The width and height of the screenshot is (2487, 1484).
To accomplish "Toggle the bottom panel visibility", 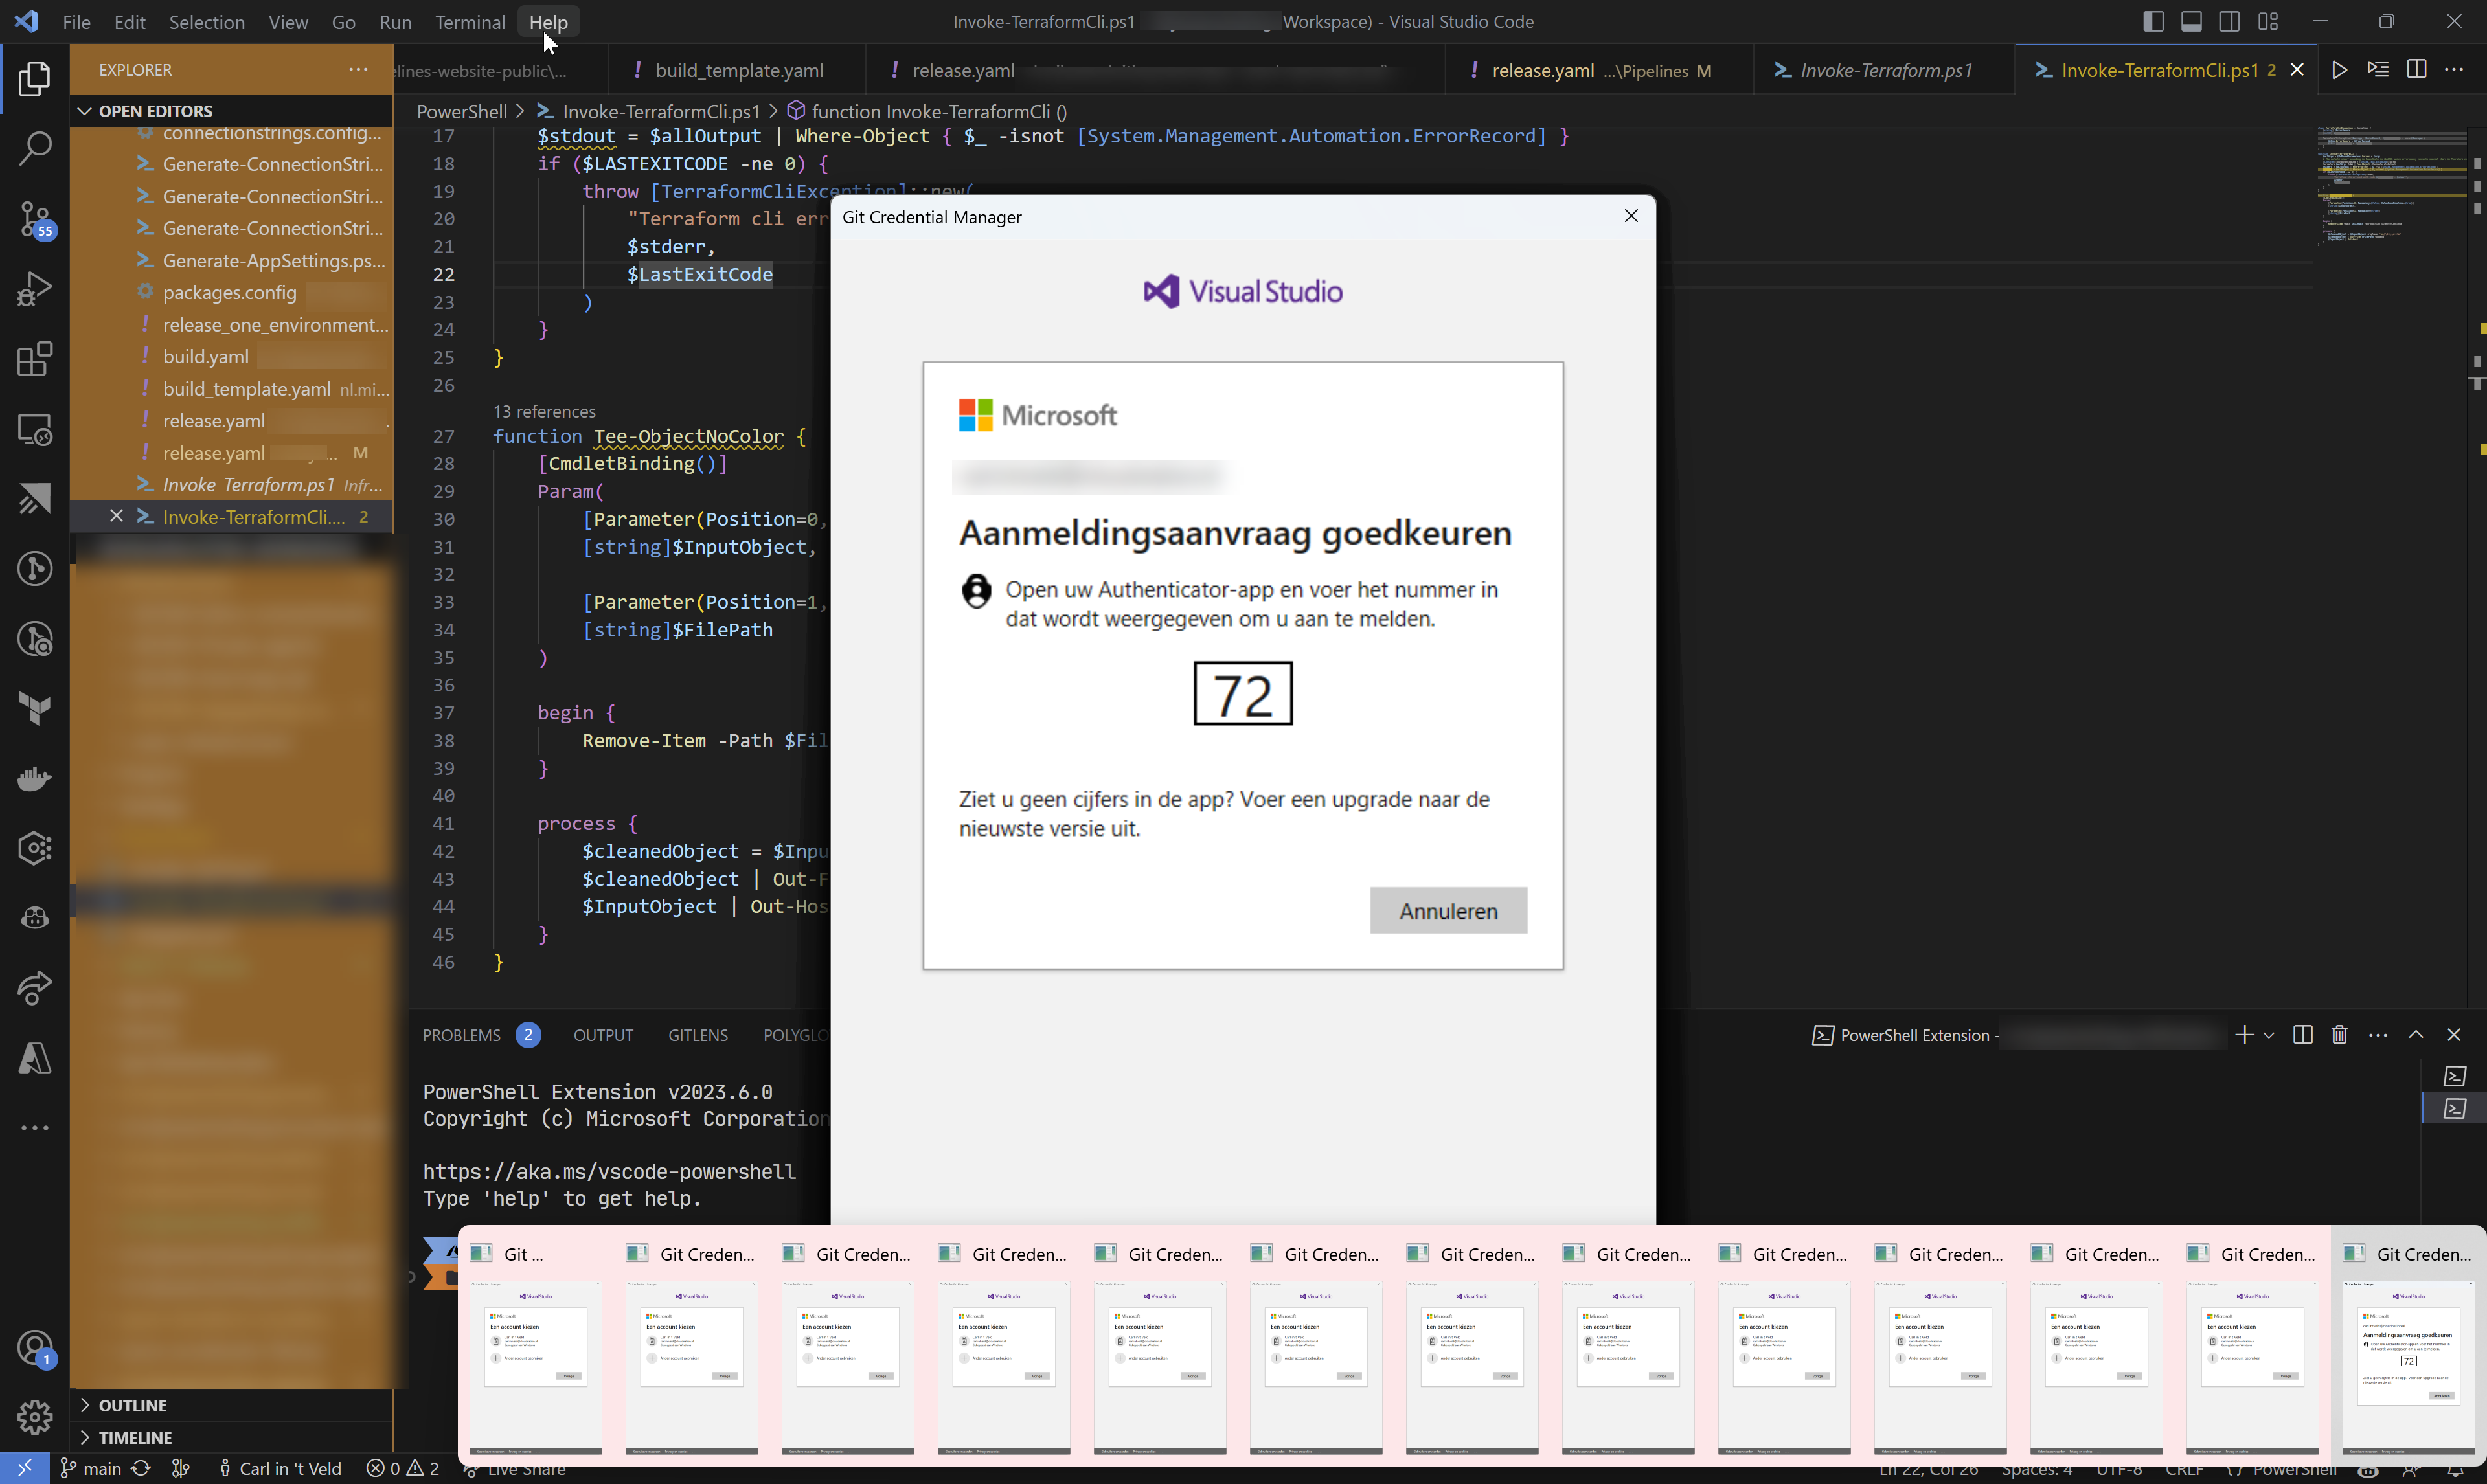I will (x=2192, y=21).
